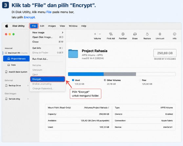Open the File menu
The width and height of the screenshot is (183, 146).
click(x=34, y=26)
